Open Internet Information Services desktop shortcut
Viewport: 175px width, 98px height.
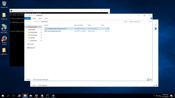click(x=4, y=29)
